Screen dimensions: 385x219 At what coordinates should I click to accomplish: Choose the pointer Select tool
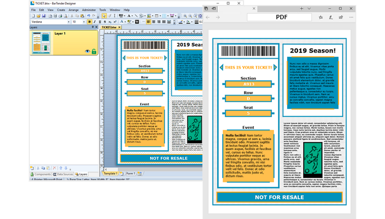point(104,16)
